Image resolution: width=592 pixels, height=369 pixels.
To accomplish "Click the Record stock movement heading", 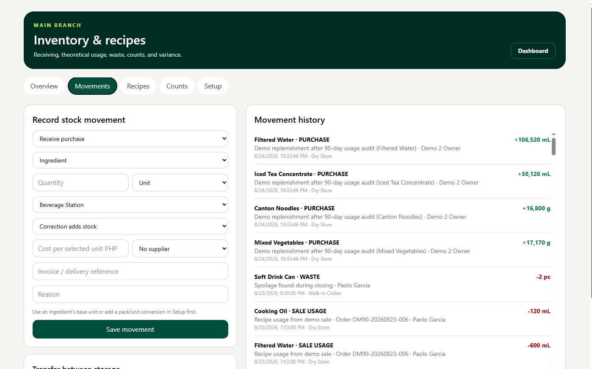I will pos(79,120).
